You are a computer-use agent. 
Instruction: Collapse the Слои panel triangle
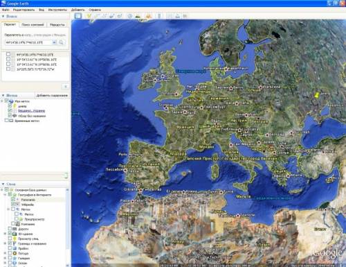pos(3,184)
